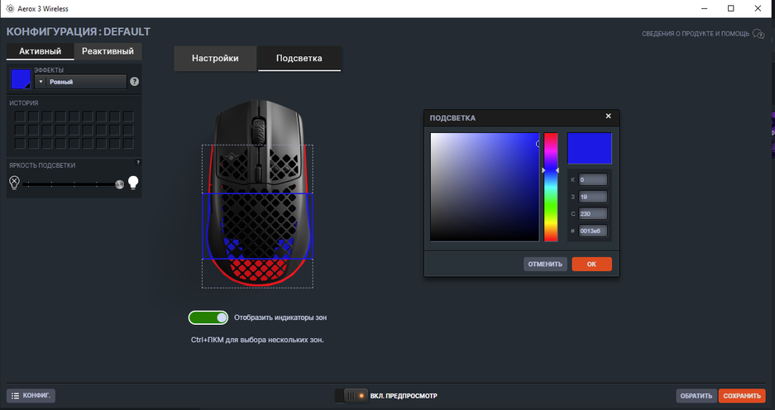The height and width of the screenshot is (410, 775).
Task: Click the light-off bulb icon at brightness minimum
Action: click(14, 183)
